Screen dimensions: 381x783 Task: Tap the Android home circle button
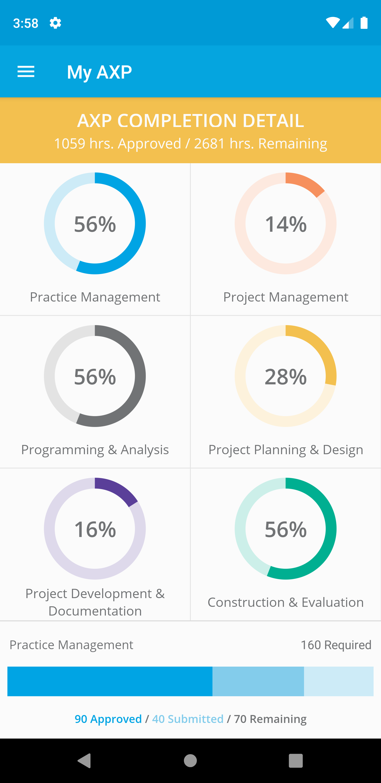(190, 761)
